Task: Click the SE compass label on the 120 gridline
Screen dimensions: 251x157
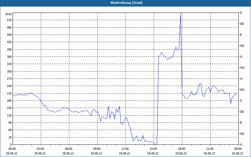Action: coord(242,112)
